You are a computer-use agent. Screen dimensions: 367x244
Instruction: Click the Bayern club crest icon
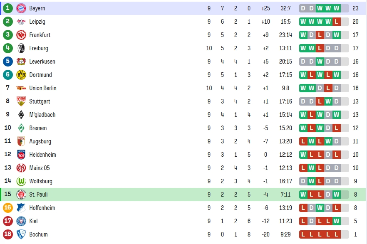pyautogui.click(x=21, y=8)
